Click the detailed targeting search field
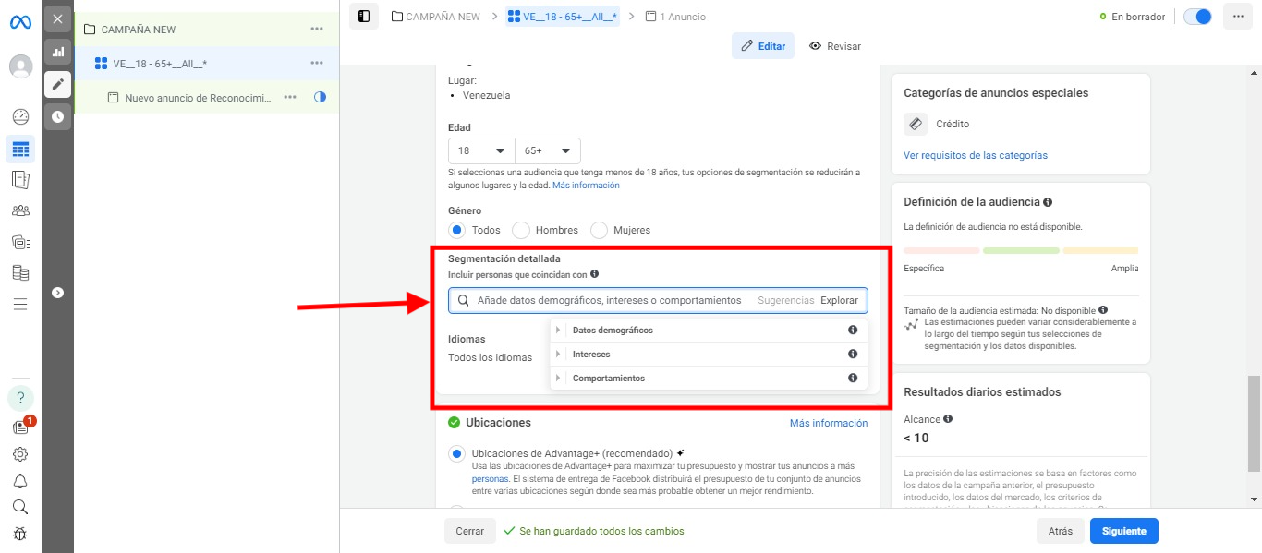Image resolution: width=1262 pixels, height=553 pixels. (x=658, y=300)
